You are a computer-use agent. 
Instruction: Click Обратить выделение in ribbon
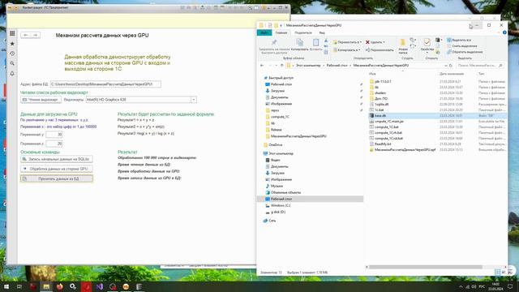[x=465, y=52]
